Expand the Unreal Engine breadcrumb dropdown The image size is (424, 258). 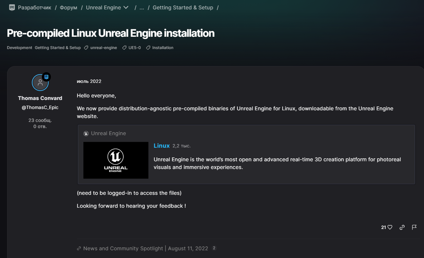point(126,7)
